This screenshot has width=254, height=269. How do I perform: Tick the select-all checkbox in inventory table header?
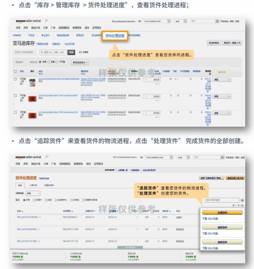15,71
